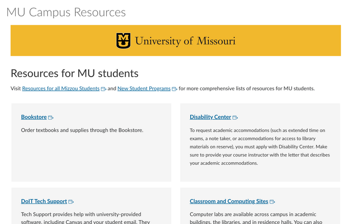Screen dimensions: 352x224
Task: Click the external-link icon beside Disability Center
Action: pos(235,118)
